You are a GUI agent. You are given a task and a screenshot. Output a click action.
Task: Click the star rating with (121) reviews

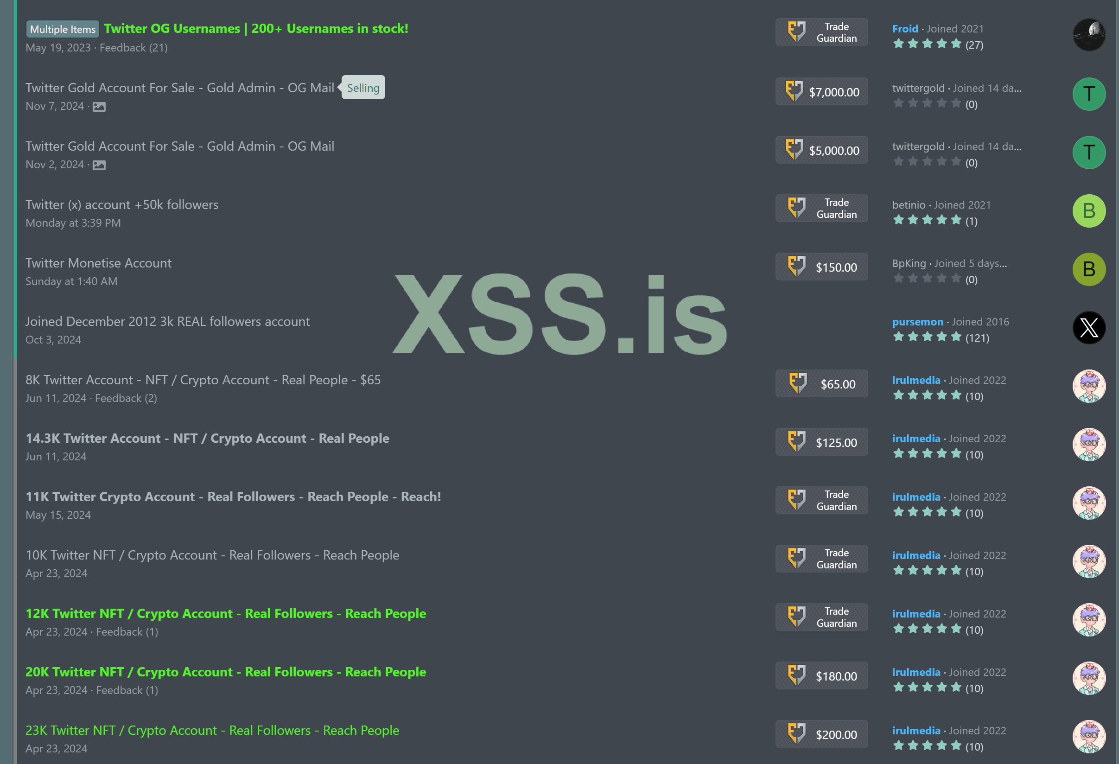[x=927, y=337]
